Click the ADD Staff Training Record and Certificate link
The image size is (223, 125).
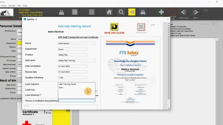(x=78, y=37)
